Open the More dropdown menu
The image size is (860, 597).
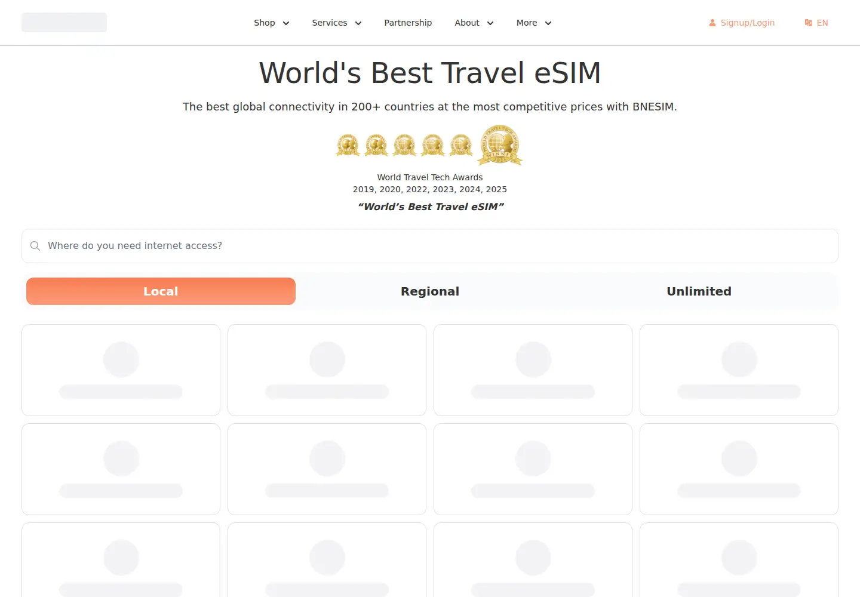[533, 23]
